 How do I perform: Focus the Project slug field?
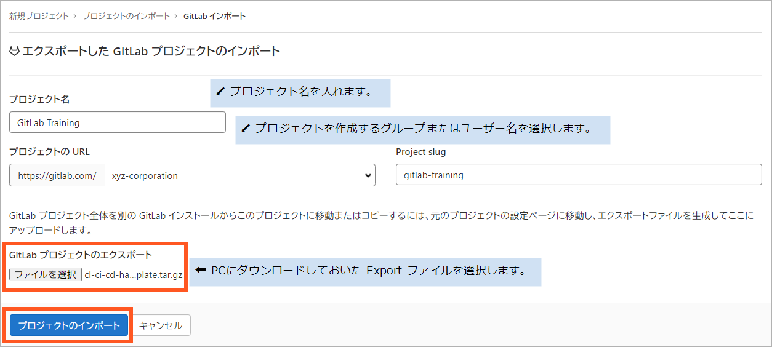click(579, 175)
